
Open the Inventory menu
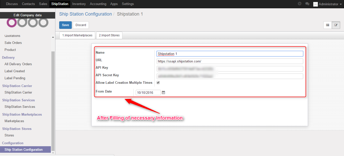pos(79,4)
